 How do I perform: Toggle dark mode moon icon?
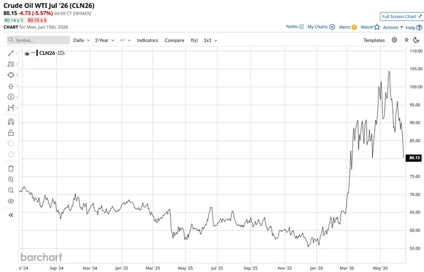(416, 40)
